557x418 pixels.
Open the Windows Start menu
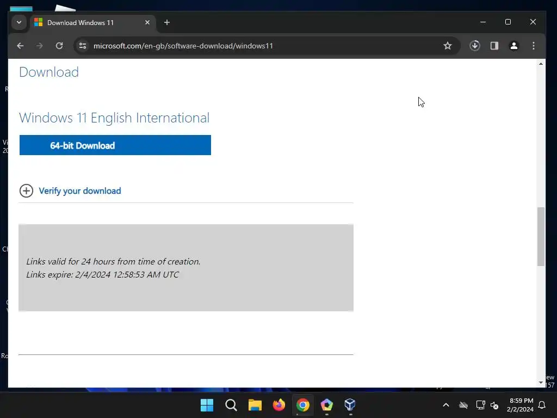pyautogui.click(x=207, y=405)
